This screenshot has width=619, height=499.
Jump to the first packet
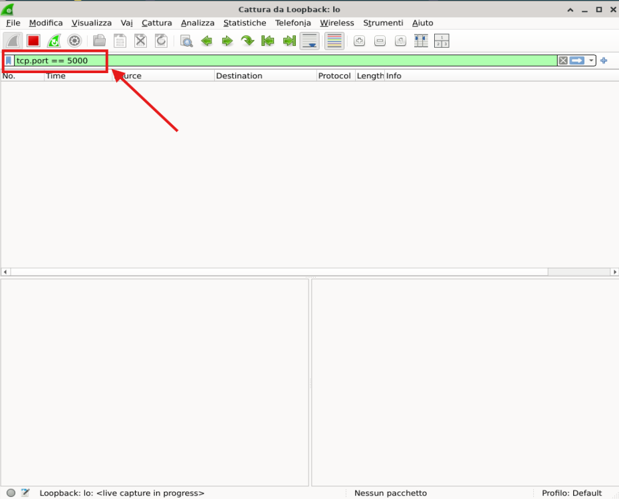pyautogui.click(x=268, y=41)
